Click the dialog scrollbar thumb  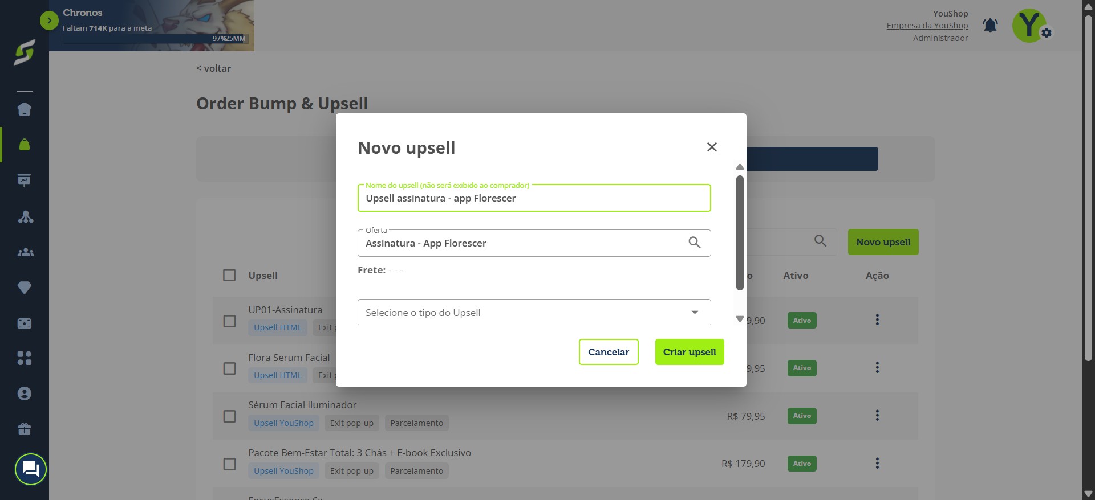(740, 232)
